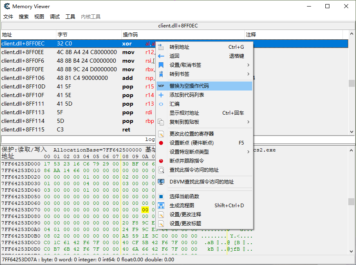Click the blue square icon for 选择当前函数
The height and width of the screenshot is (265, 356).
click(x=161, y=197)
